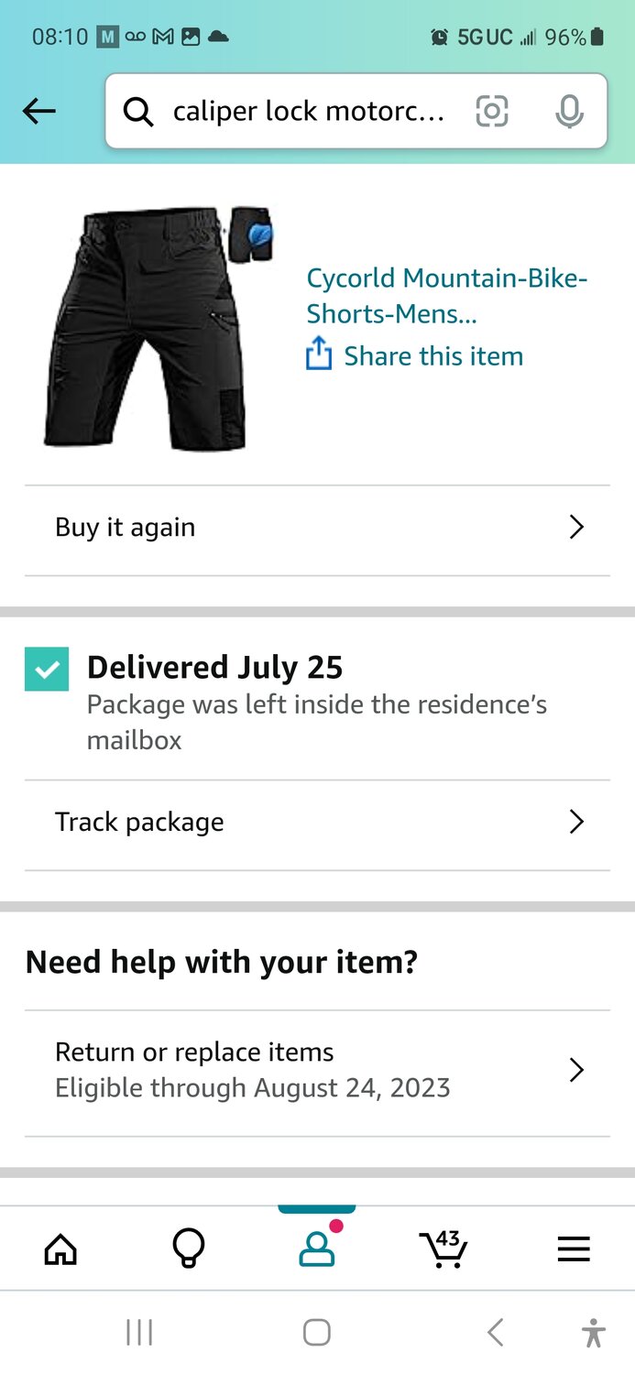Expand the Track package chevron
The image size is (635, 1374).
point(576,822)
